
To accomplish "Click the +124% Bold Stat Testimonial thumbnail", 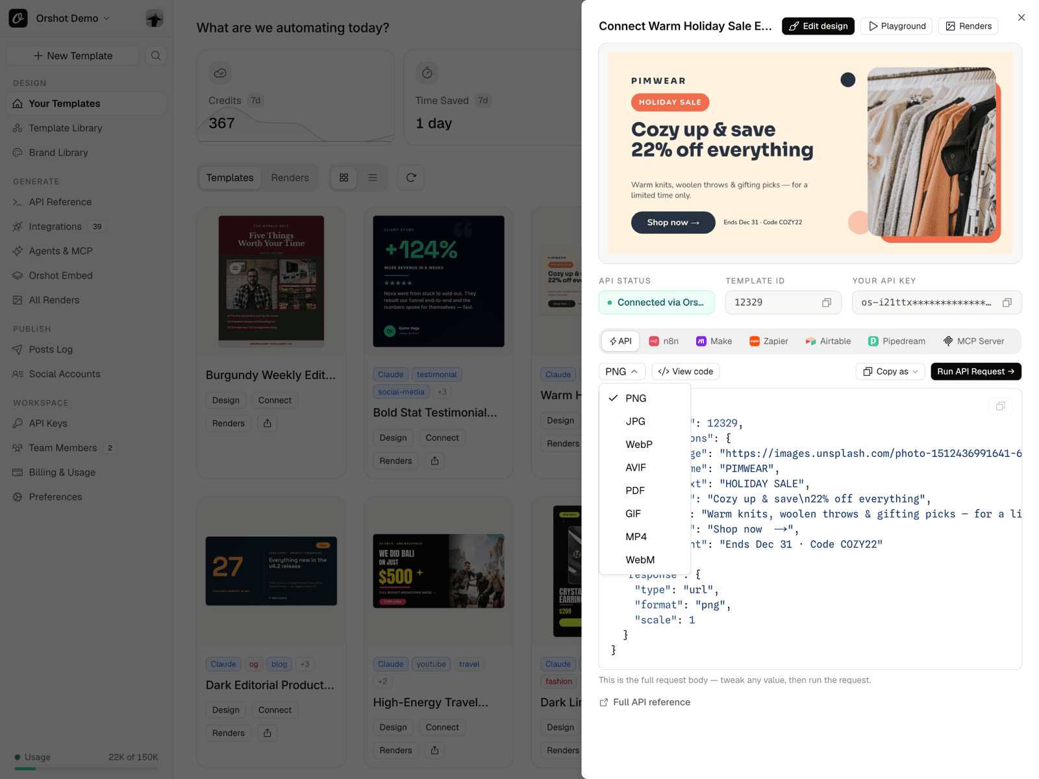I will click(438, 281).
